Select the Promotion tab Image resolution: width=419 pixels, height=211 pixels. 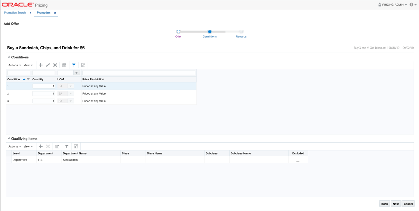click(x=43, y=13)
